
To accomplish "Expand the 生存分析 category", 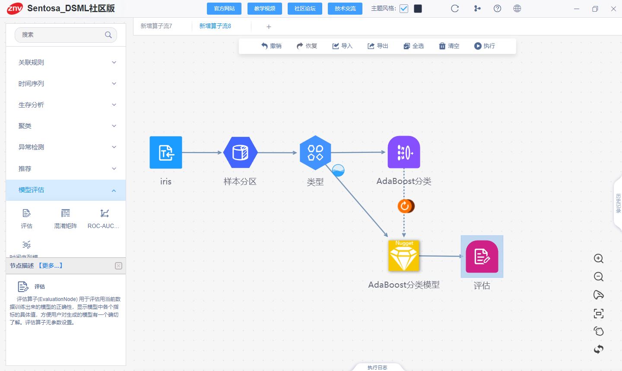I will (x=66, y=105).
